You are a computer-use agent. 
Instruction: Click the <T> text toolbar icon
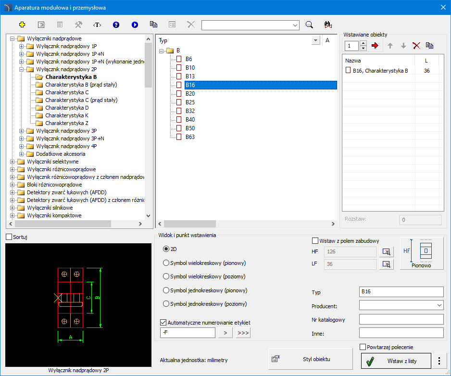[x=97, y=25]
